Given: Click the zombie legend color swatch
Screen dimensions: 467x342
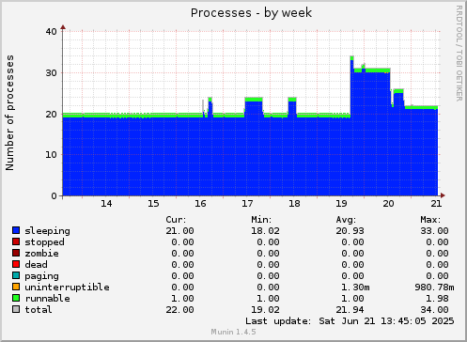Looking at the screenshot, I should coord(16,253).
